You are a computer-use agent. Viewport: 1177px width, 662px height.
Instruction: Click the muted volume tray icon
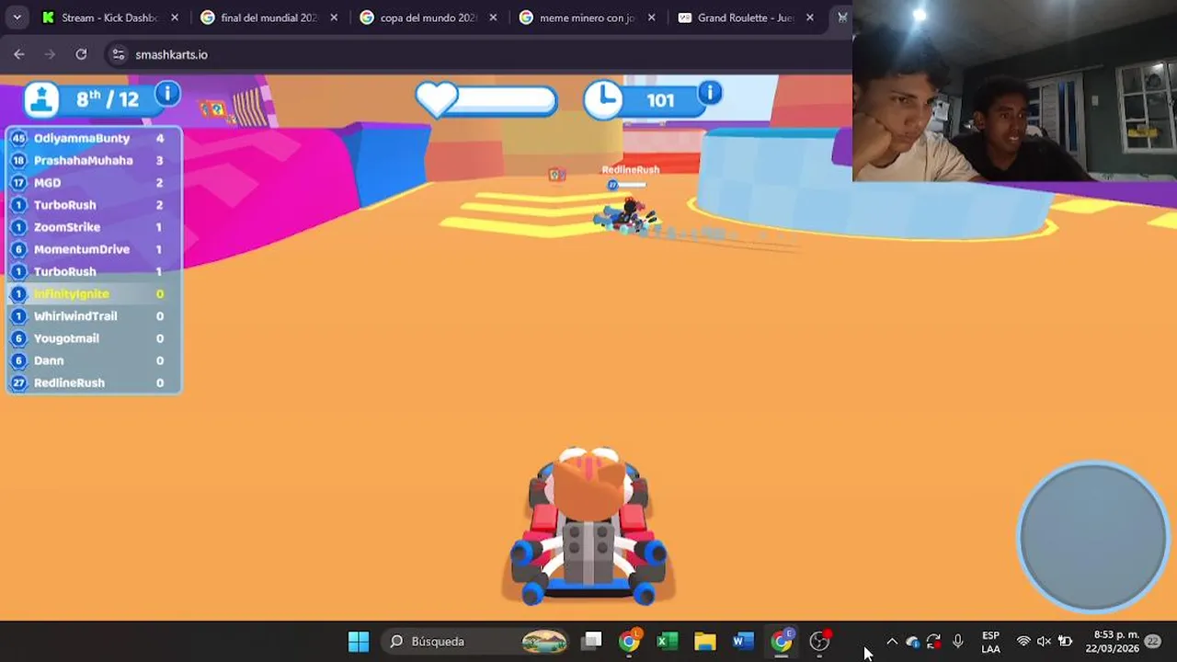(1045, 642)
